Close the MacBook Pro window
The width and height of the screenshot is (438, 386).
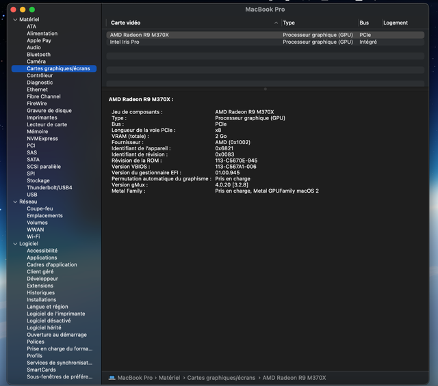[14, 10]
